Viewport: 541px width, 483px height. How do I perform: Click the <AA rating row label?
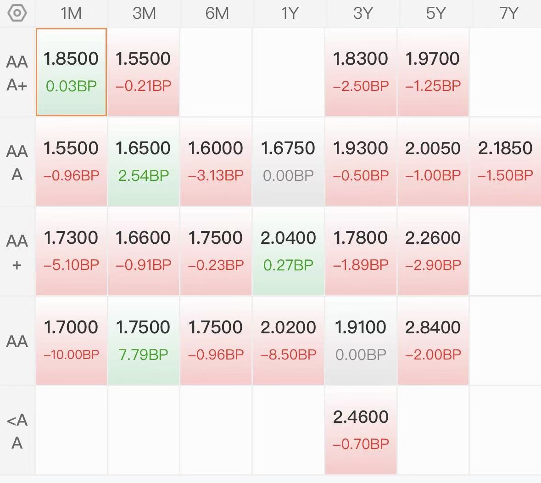(x=17, y=431)
